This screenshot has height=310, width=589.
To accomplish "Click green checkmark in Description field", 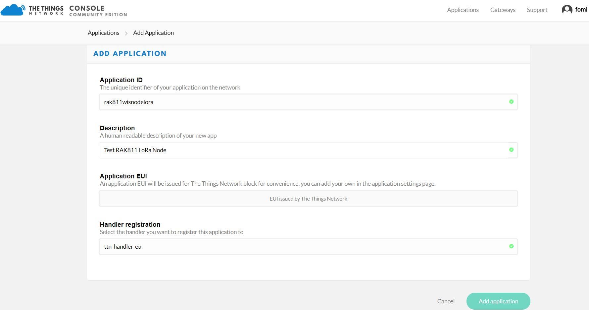I will (x=511, y=150).
